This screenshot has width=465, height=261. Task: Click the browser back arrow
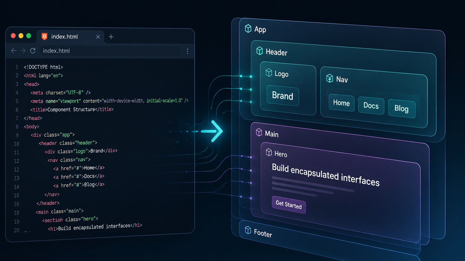(14, 51)
